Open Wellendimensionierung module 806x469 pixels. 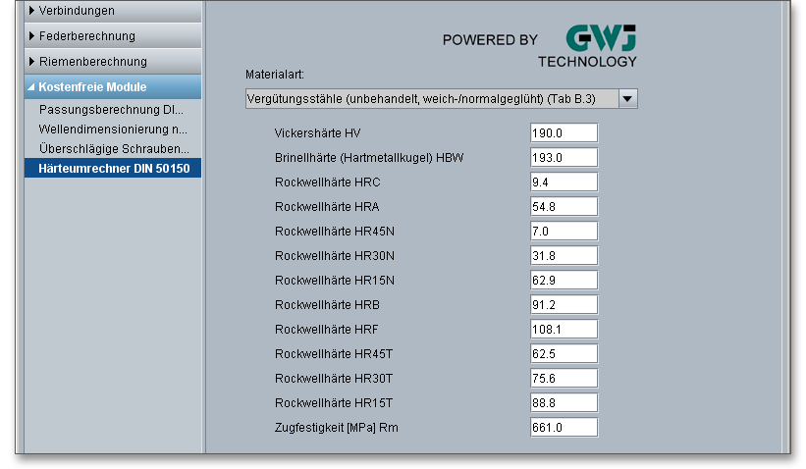[x=112, y=130]
